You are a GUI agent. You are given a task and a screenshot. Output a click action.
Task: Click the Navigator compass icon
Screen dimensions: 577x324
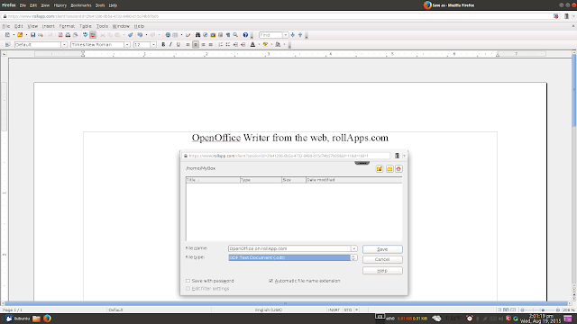point(206,35)
